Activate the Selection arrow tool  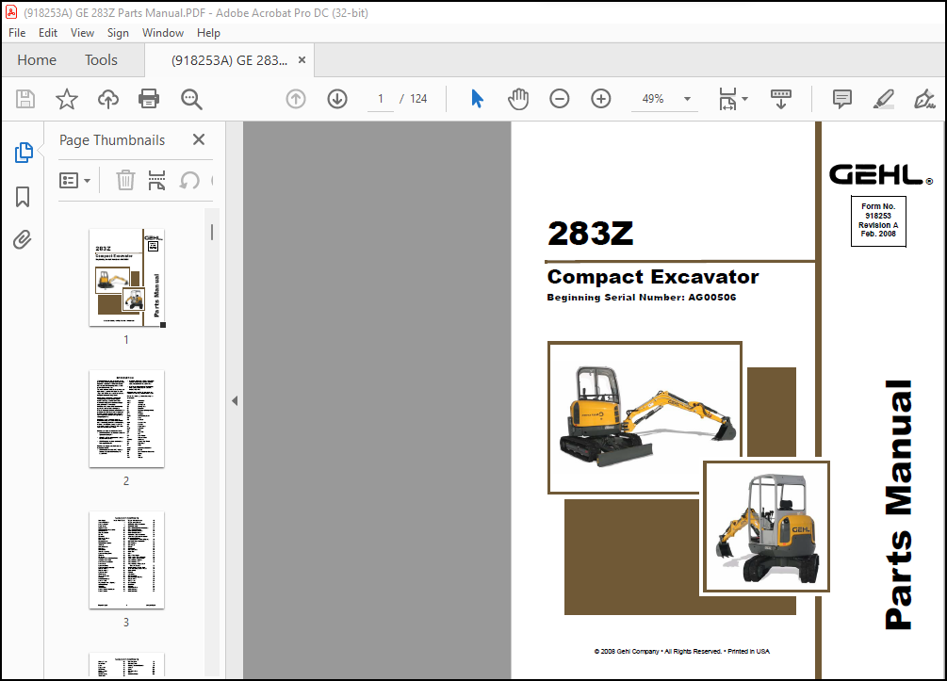coord(477,99)
